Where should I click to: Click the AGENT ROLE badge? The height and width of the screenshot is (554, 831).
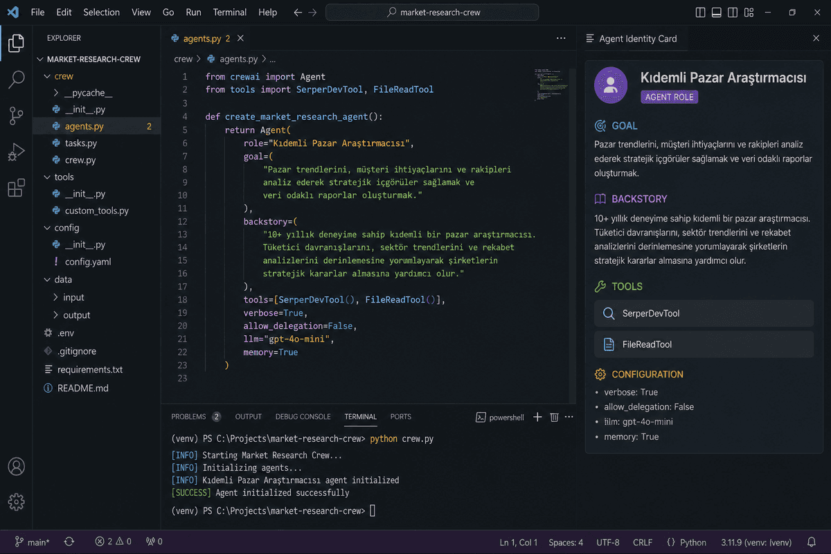coord(670,97)
